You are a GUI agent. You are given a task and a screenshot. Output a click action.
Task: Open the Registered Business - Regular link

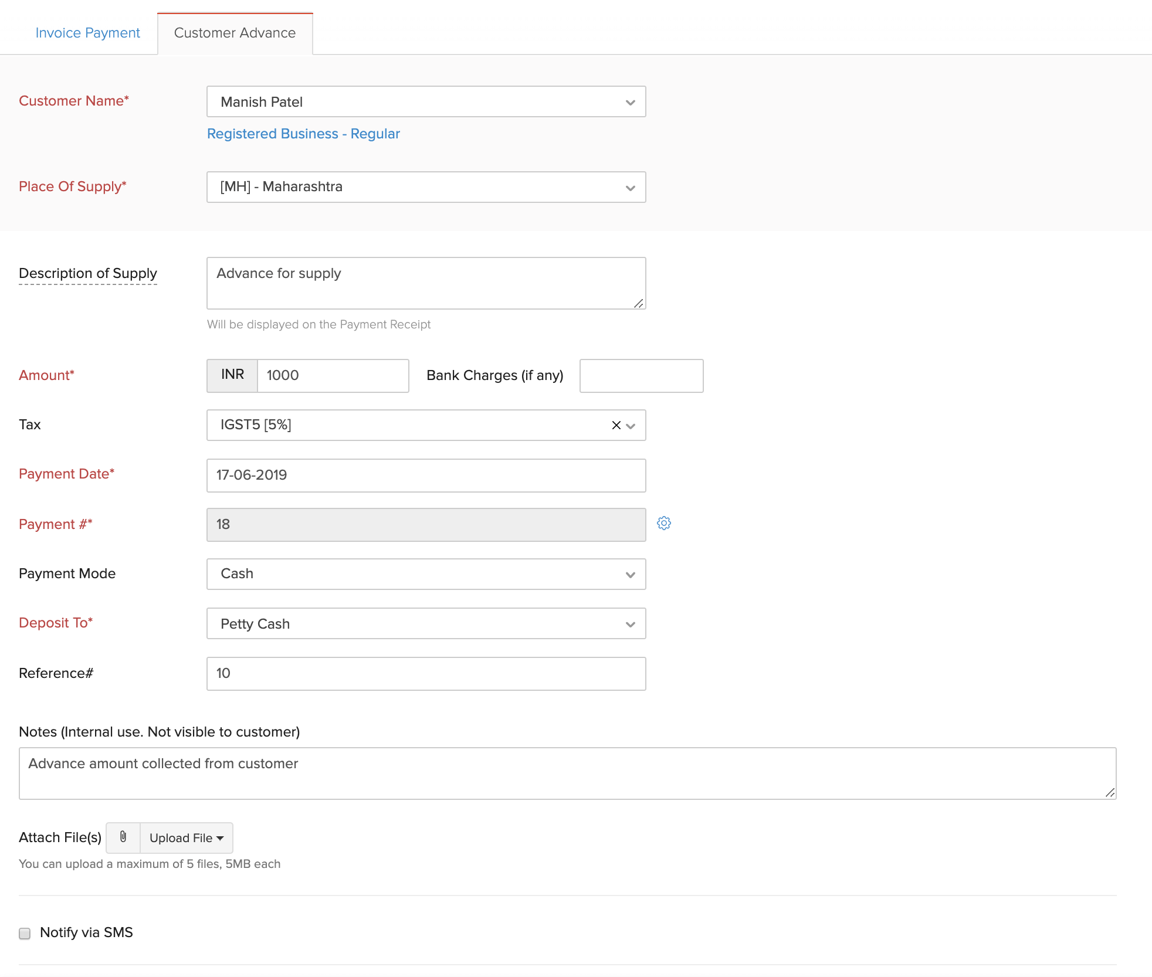(x=303, y=134)
